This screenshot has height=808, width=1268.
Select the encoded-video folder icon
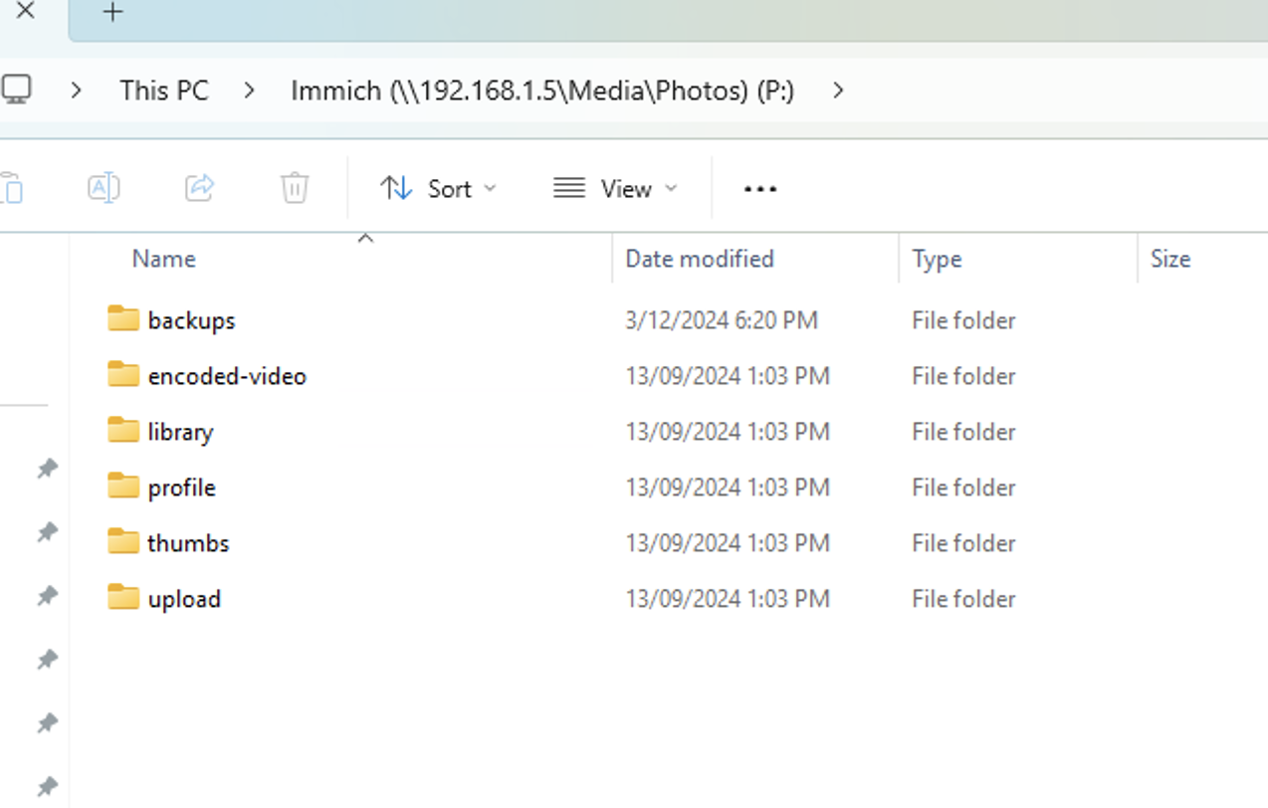(x=123, y=374)
